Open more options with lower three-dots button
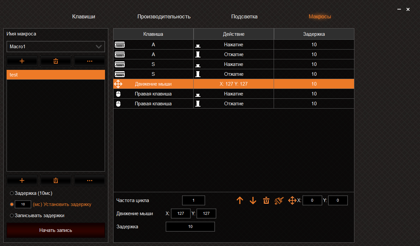420x246 pixels. (90, 180)
